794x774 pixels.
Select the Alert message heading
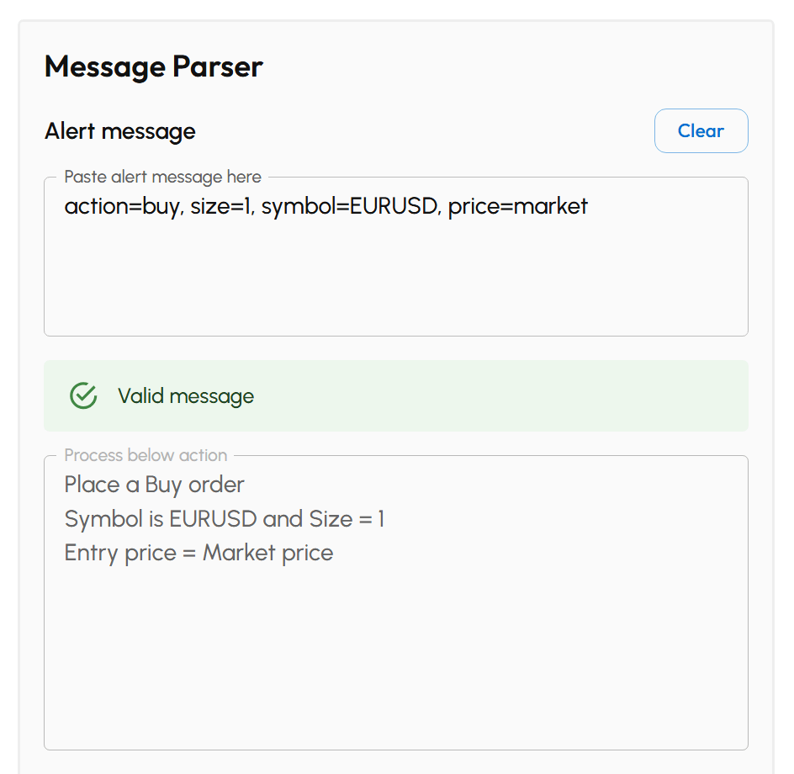[x=119, y=131]
